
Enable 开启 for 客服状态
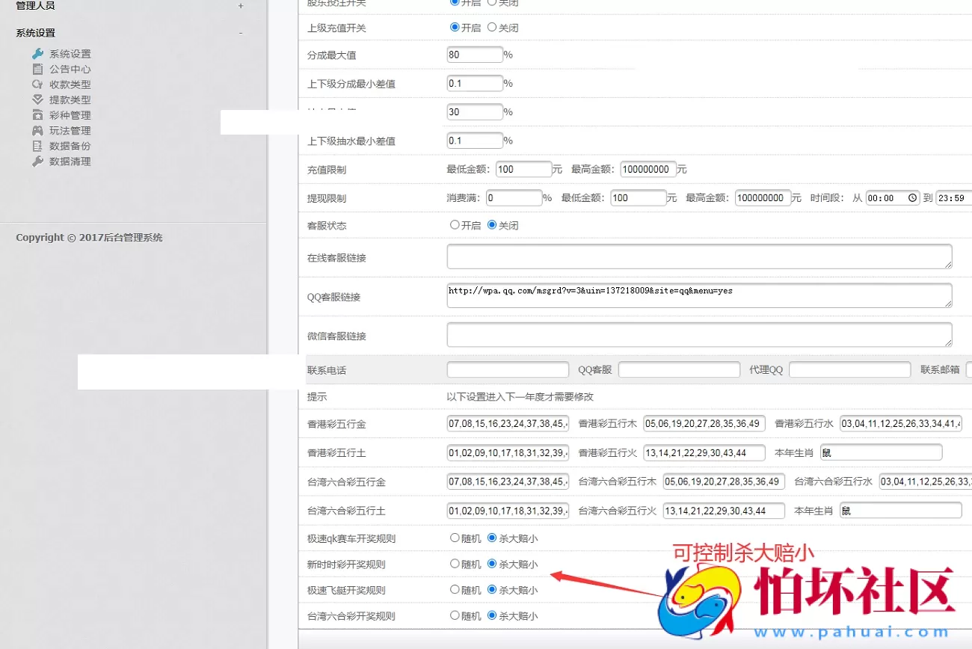pos(454,225)
